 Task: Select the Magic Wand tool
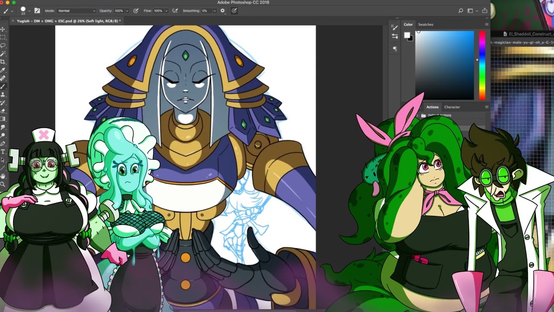[x=3, y=54]
